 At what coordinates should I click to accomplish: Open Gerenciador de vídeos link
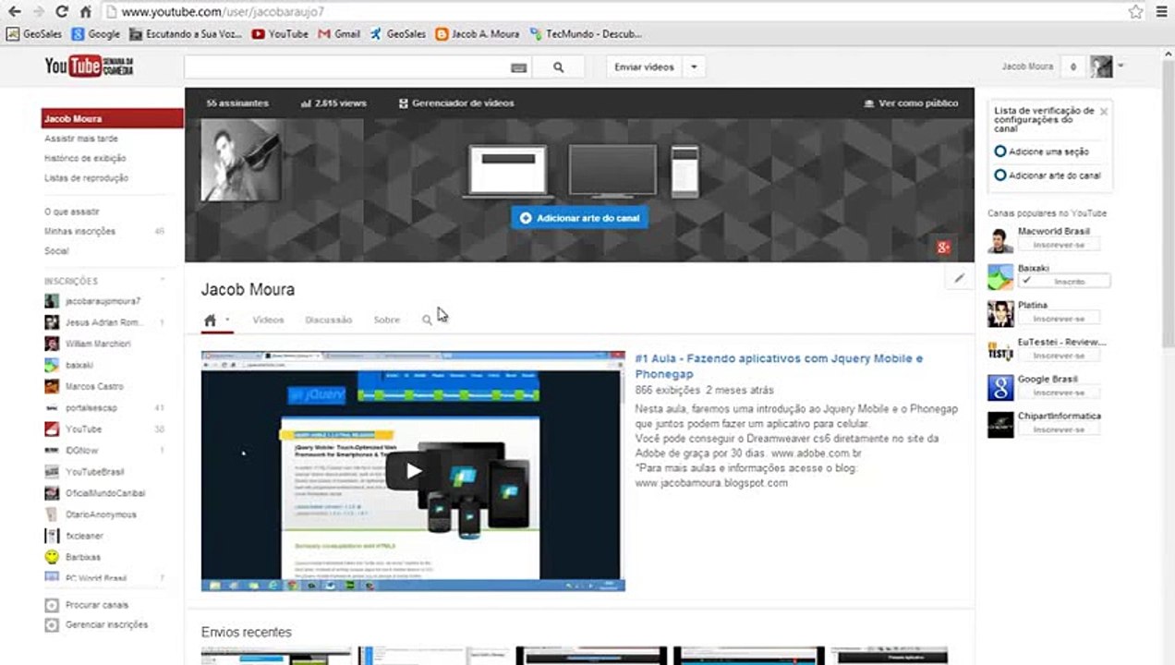(x=456, y=103)
